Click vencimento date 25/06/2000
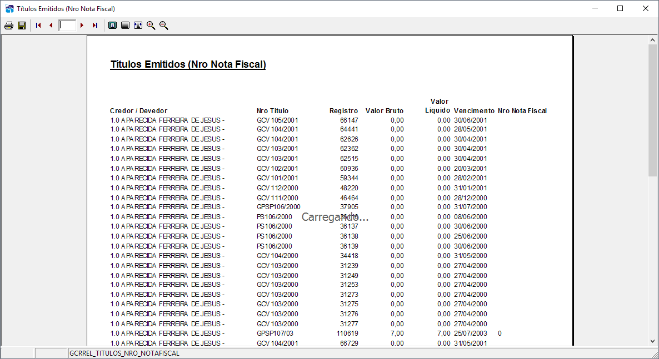Image resolution: width=659 pixels, height=359 pixels. click(470, 236)
